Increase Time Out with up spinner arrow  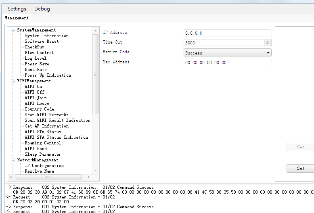(268, 41)
